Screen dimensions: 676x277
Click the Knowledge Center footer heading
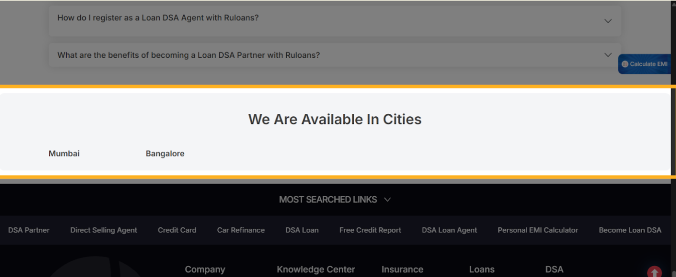coord(316,270)
